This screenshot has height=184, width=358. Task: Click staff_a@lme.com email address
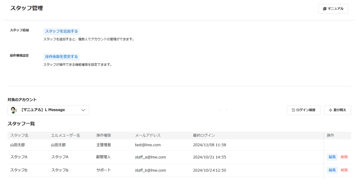pos(150,157)
